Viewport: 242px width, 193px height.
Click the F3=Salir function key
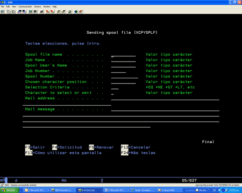click(35, 147)
